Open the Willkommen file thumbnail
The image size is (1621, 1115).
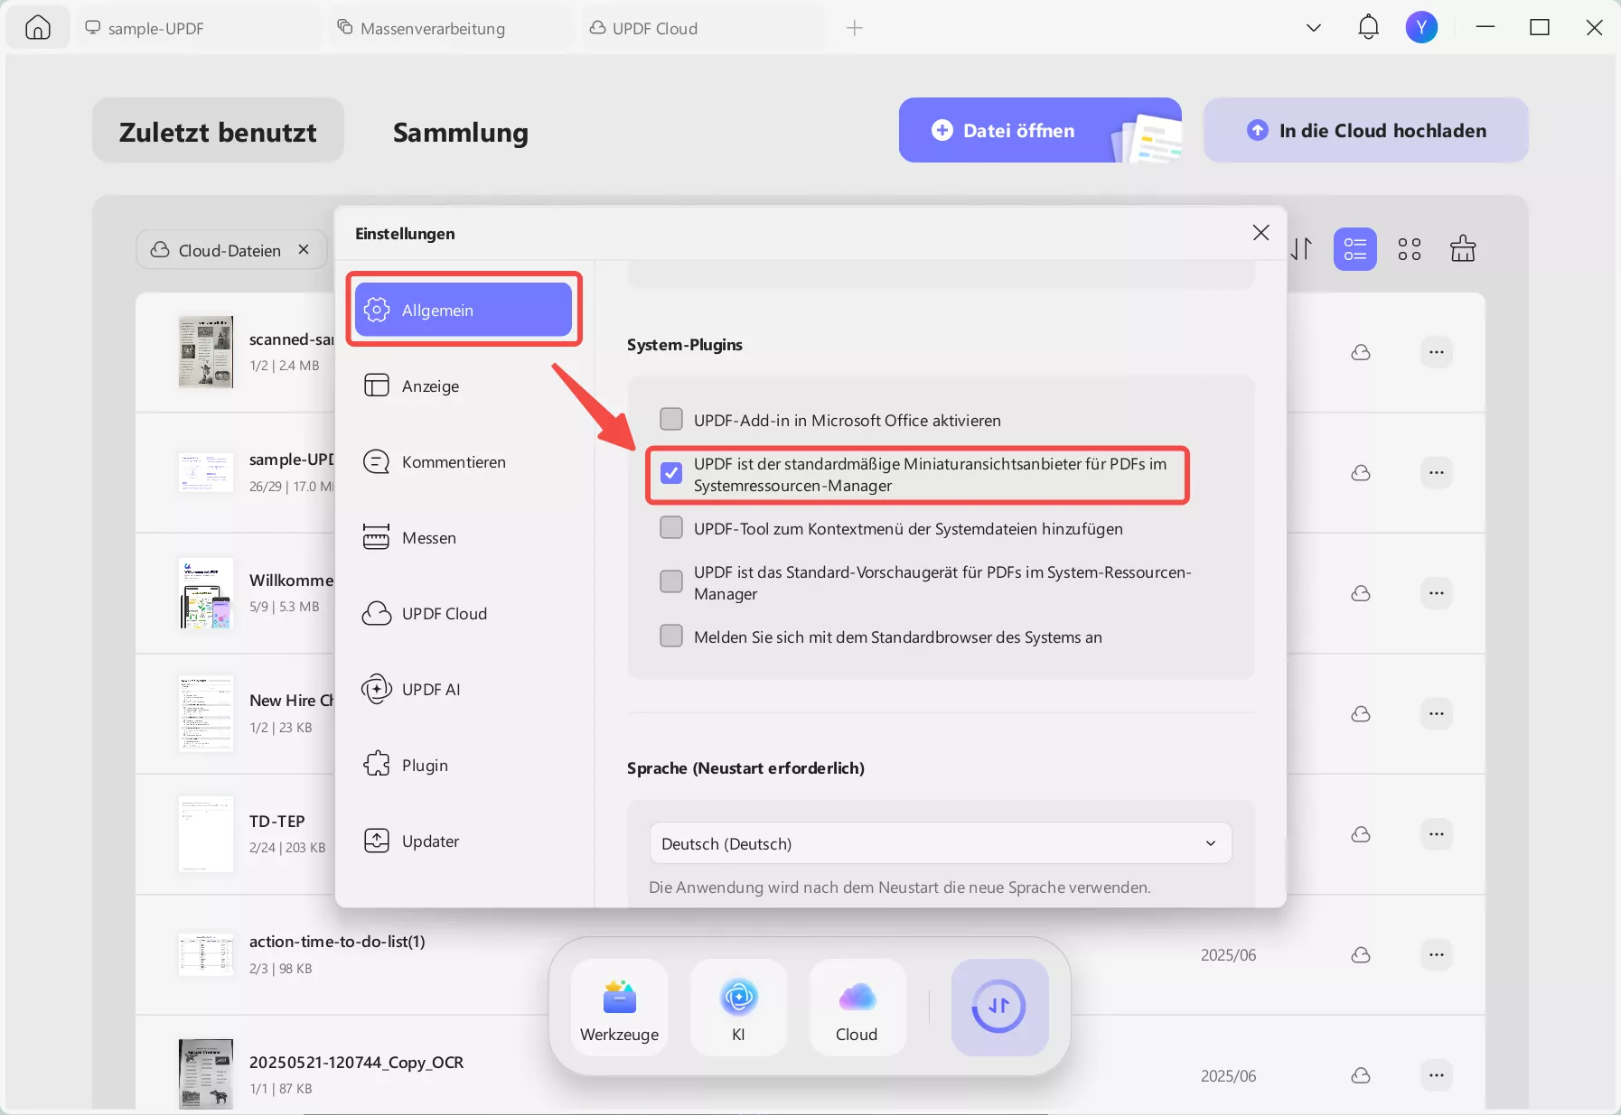(206, 593)
